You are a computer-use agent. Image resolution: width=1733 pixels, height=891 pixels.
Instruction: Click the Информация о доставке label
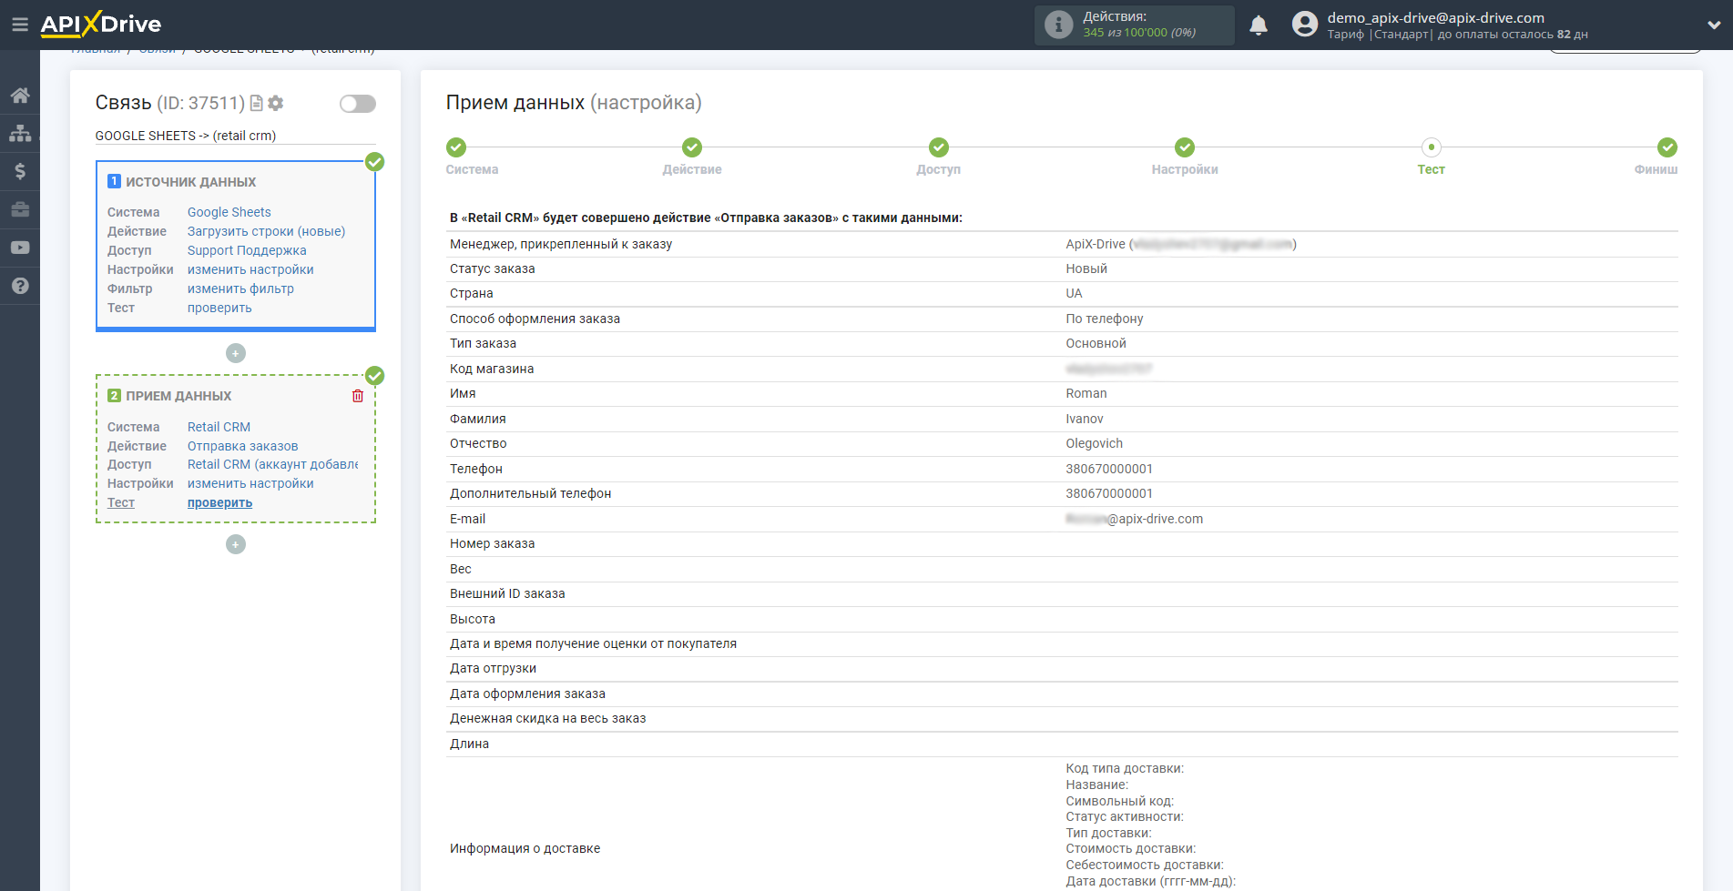525,848
